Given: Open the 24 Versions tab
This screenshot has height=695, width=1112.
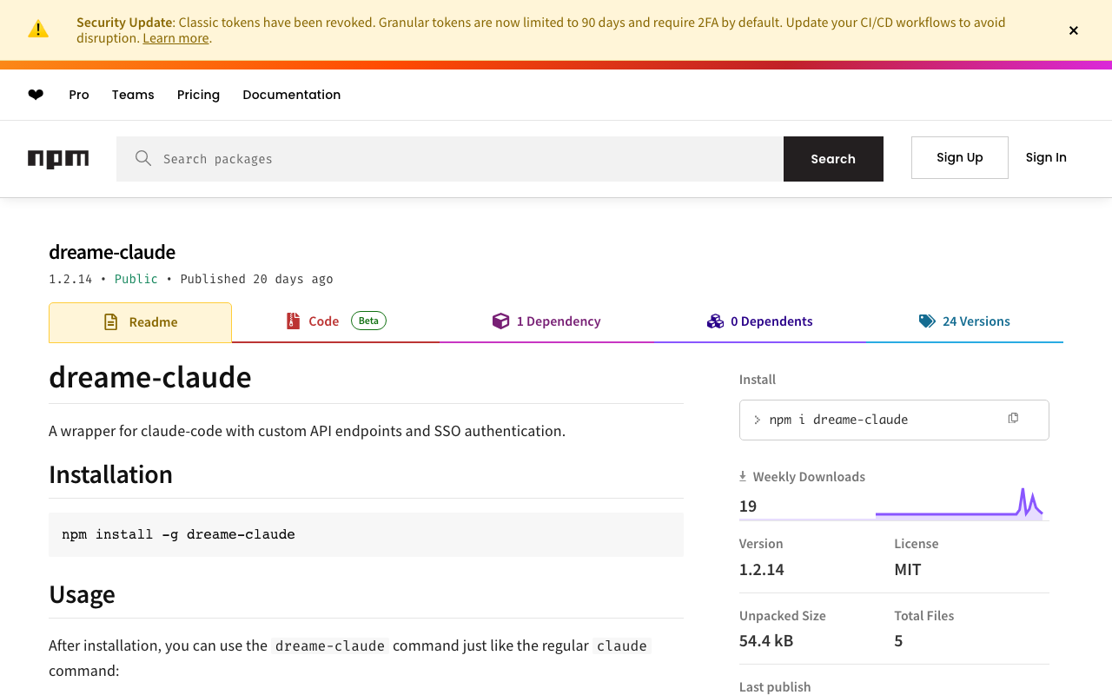Looking at the screenshot, I should pos(976,321).
